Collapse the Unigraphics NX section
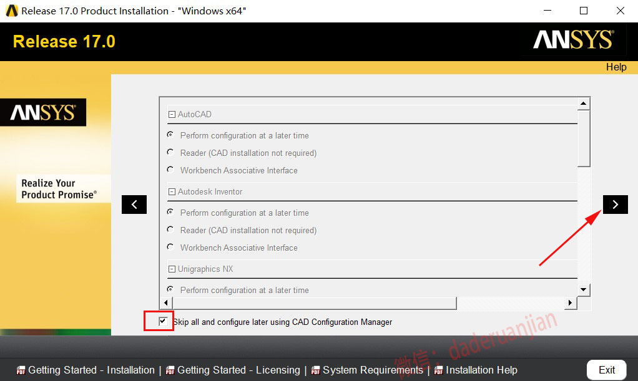 (x=172, y=269)
